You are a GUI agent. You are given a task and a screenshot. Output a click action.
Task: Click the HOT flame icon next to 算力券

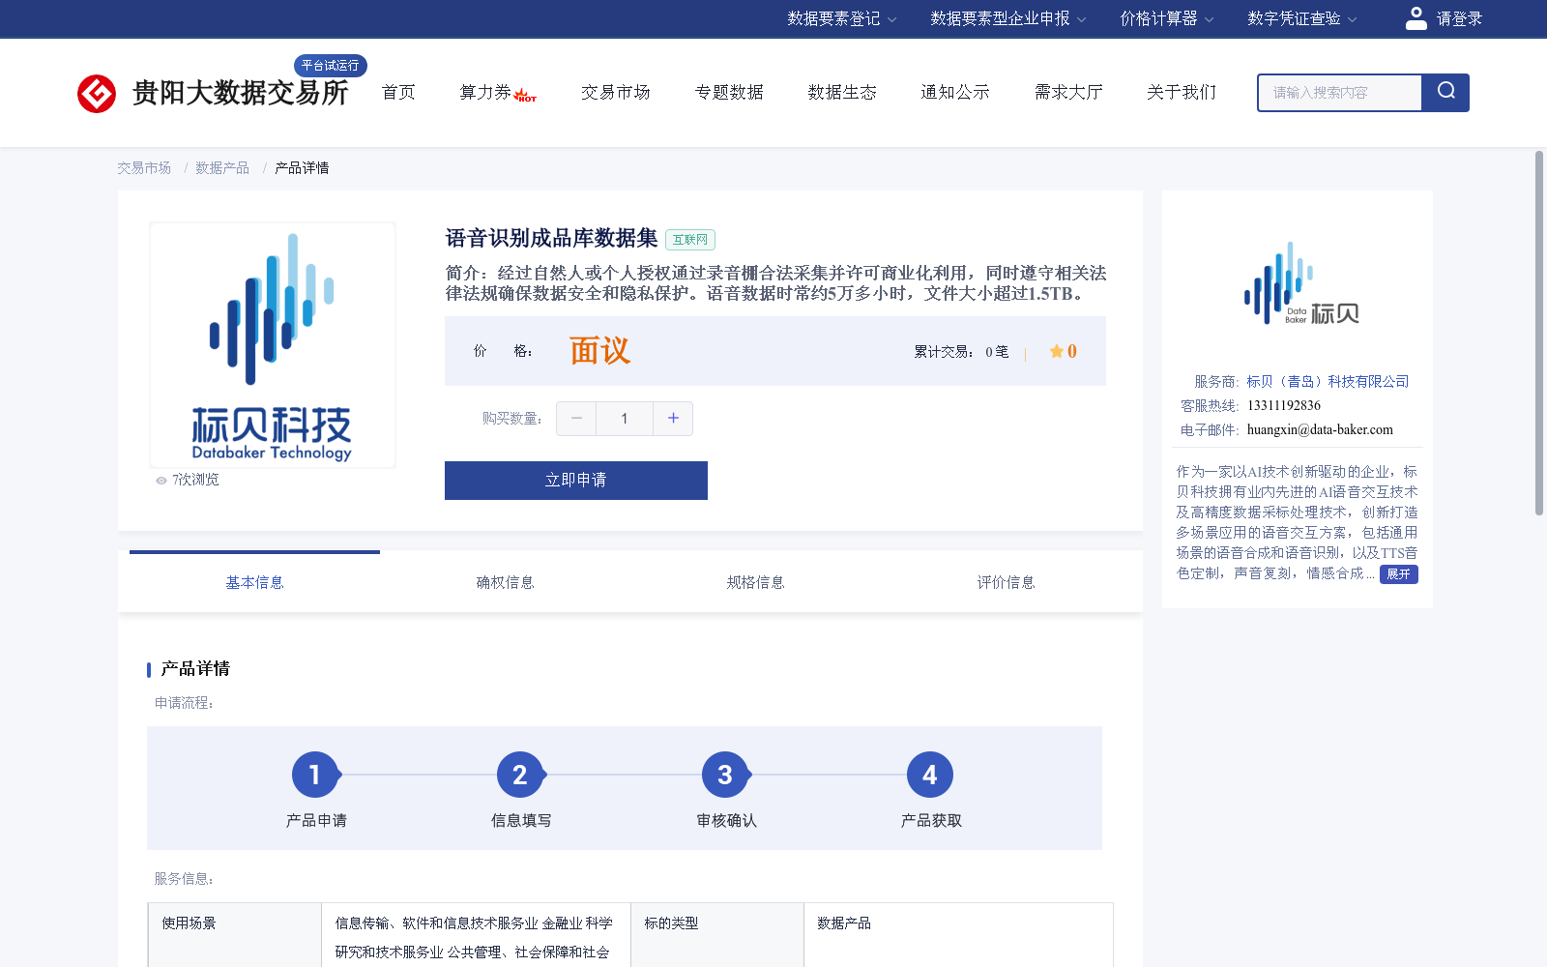(525, 95)
